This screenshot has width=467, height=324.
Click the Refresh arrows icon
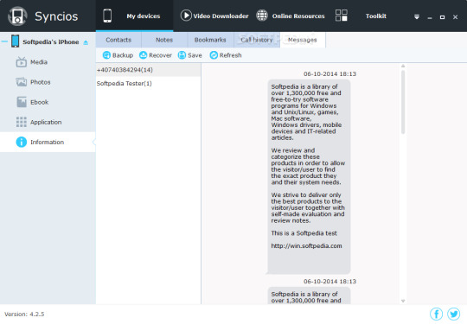tap(214, 55)
